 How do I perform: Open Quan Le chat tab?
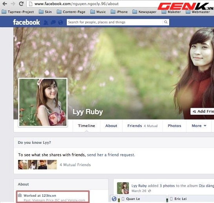(143, 199)
